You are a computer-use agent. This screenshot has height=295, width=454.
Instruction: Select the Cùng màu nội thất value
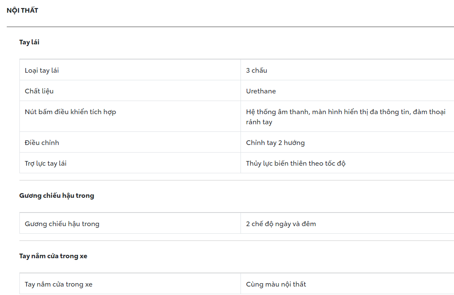[x=276, y=284]
